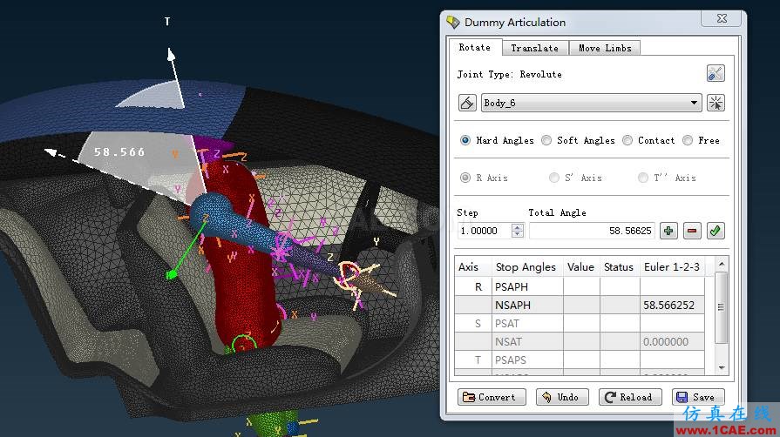Viewport: 780px width, 437px height.
Task: Decrease Step value with down arrow
Action: [x=518, y=234]
